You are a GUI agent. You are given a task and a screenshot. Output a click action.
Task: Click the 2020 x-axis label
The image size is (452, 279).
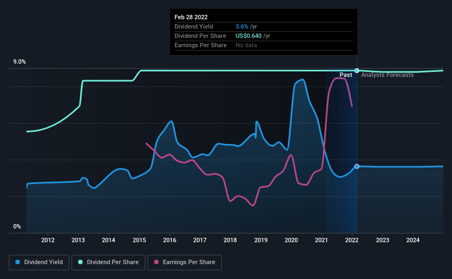(291, 240)
